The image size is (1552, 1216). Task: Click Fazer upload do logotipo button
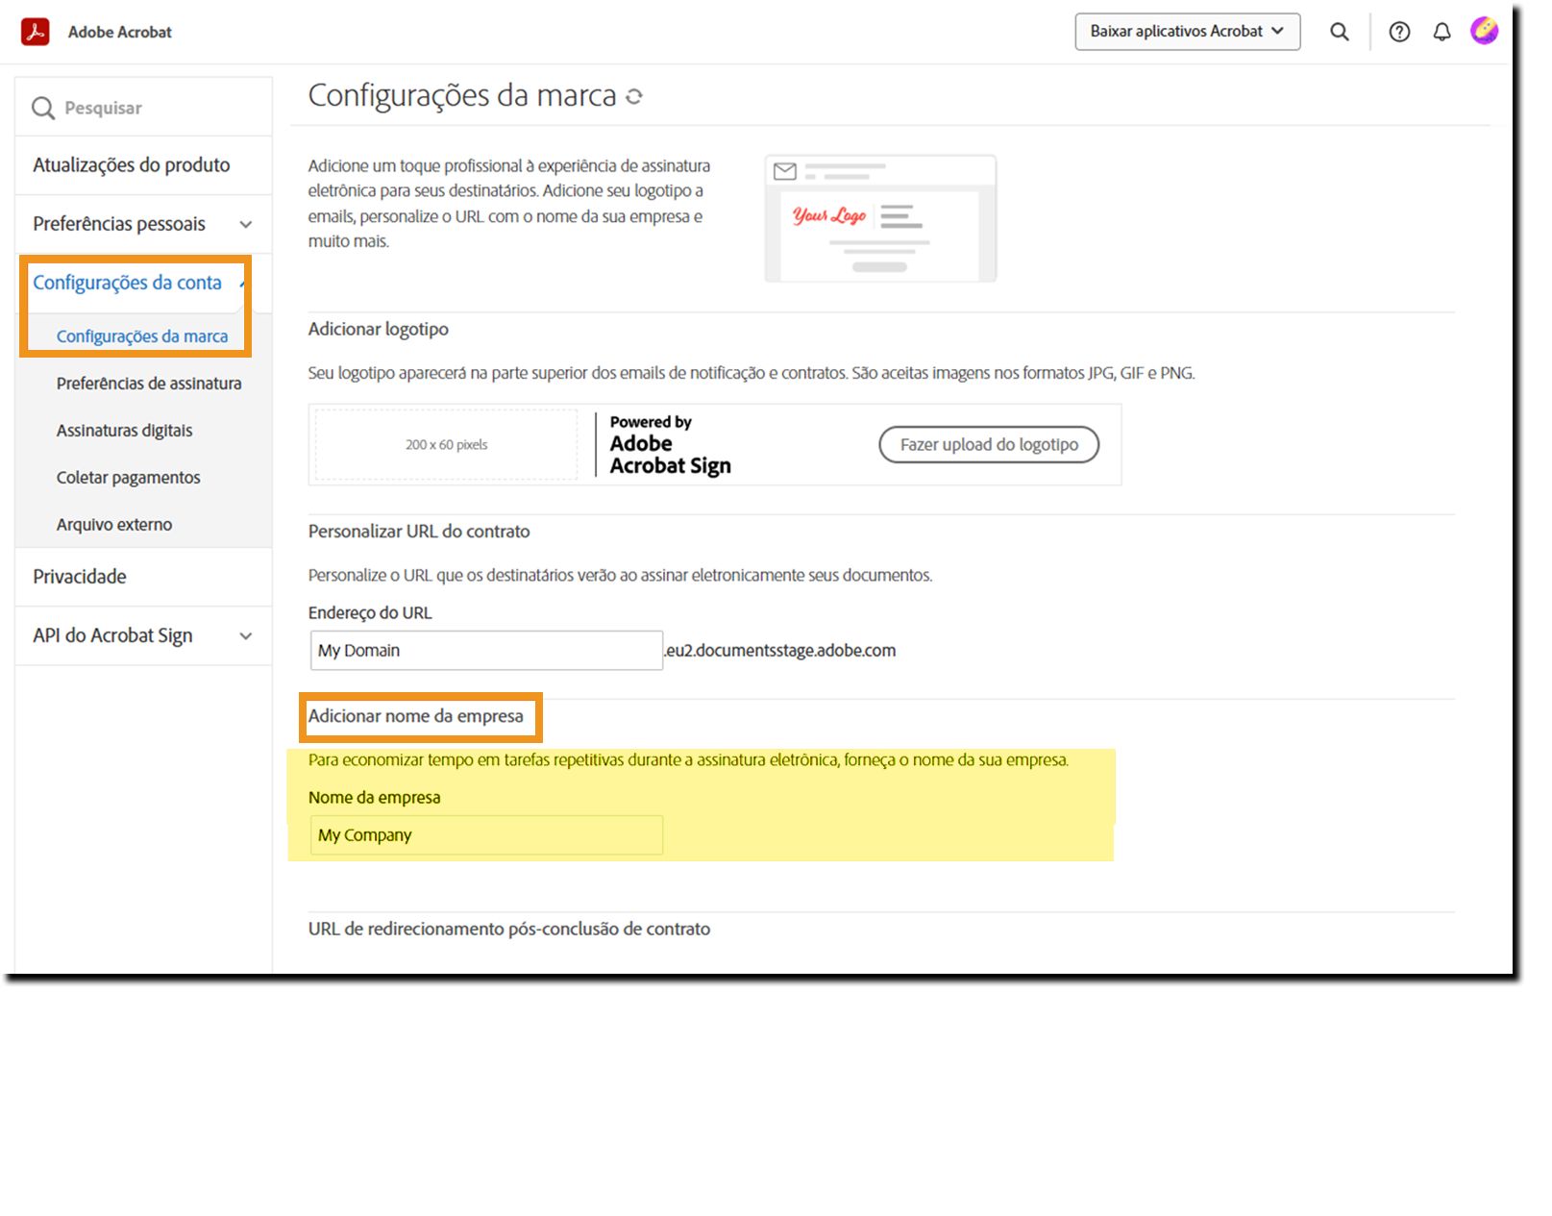[989, 444]
